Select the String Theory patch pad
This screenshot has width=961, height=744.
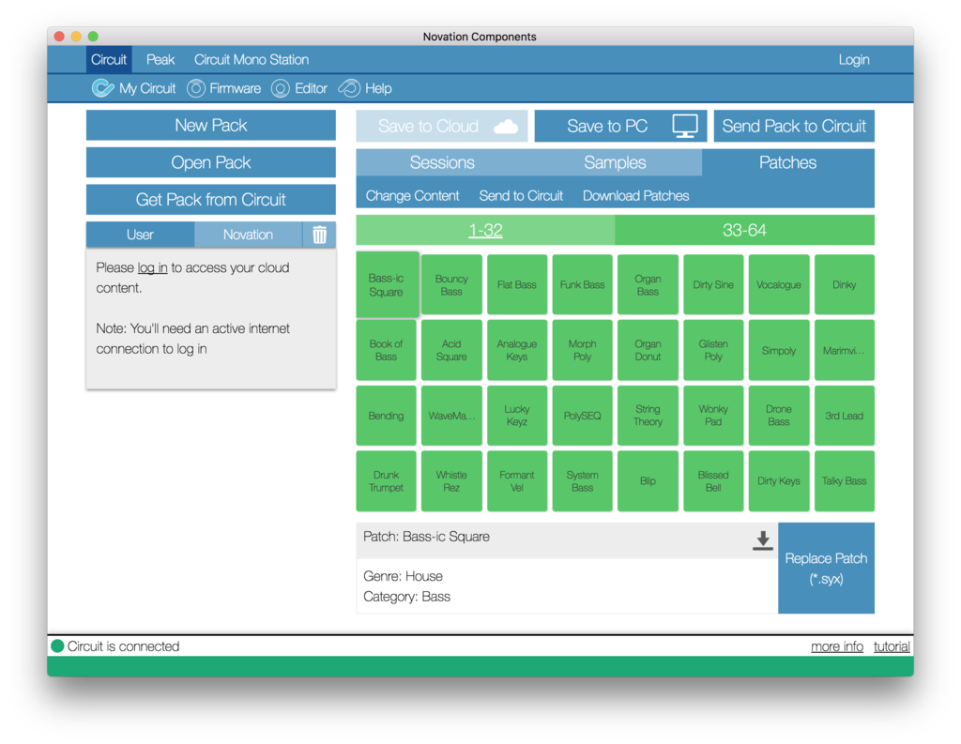(648, 416)
